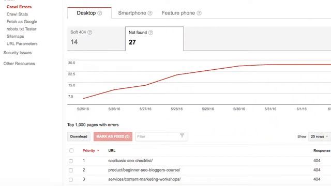Check the box for seo/basic-seo-checklist/
The image size is (331, 186).
click(x=71, y=161)
